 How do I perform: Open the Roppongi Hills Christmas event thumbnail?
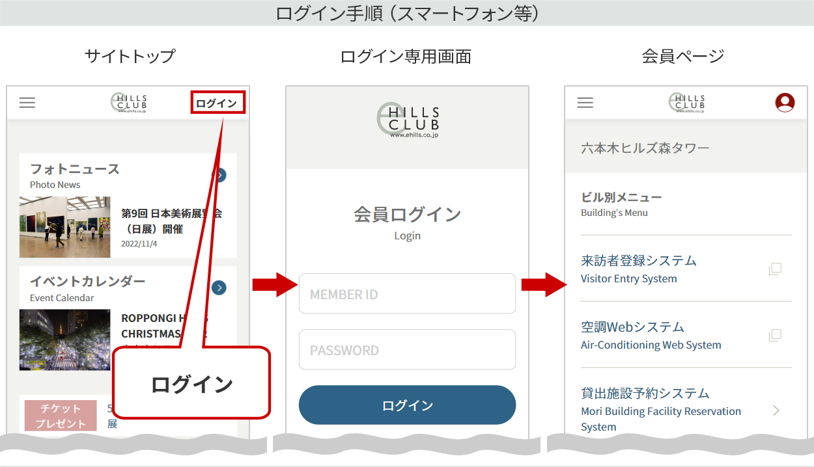click(65, 340)
